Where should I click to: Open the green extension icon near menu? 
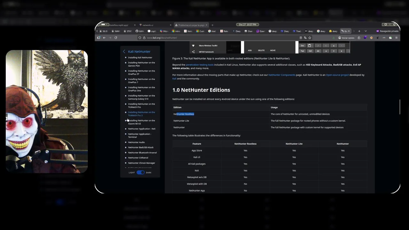(390, 38)
